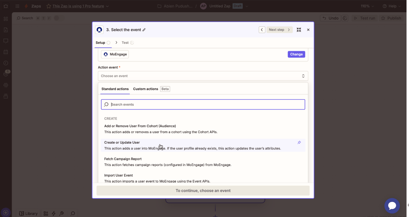
Task: Click the pencil icon to rename step
Action: [144, 30]
